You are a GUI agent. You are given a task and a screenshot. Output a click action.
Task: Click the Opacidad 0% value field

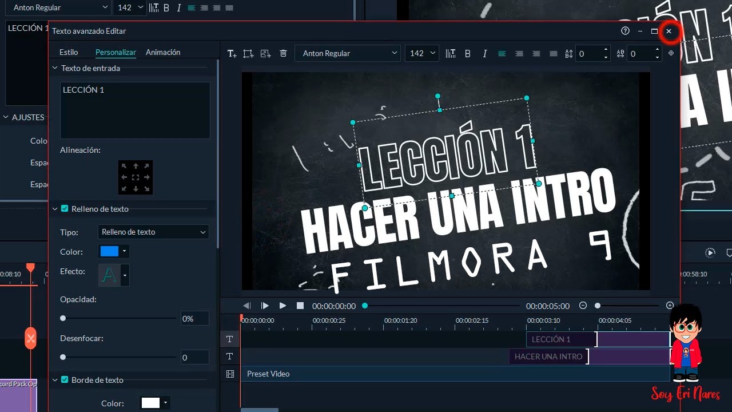point(195,319)
